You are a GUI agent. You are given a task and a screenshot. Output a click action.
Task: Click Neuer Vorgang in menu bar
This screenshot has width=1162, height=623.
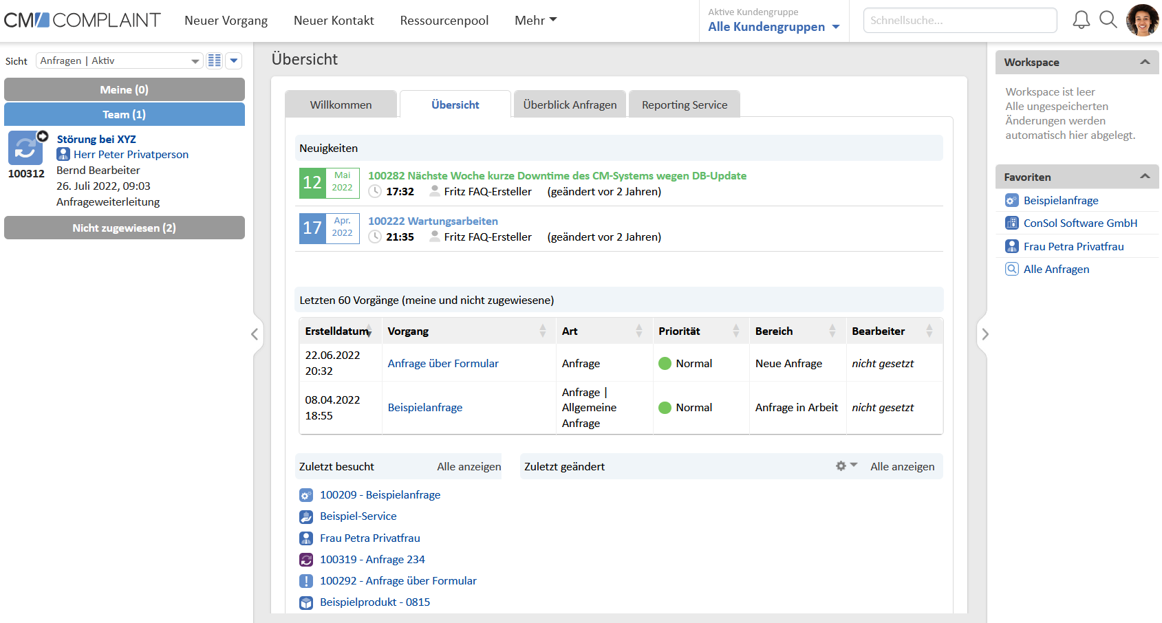(x=226, y=21)
